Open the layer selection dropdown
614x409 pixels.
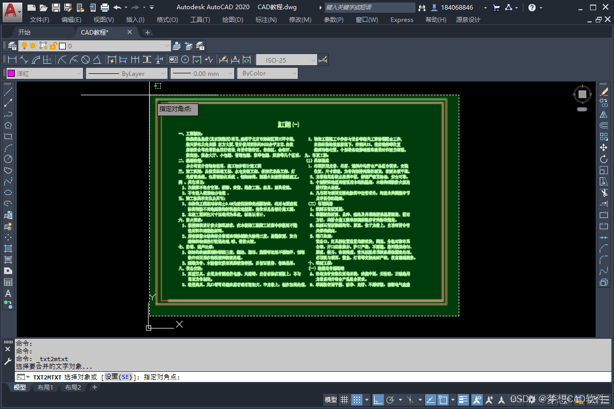click(167, 46)
